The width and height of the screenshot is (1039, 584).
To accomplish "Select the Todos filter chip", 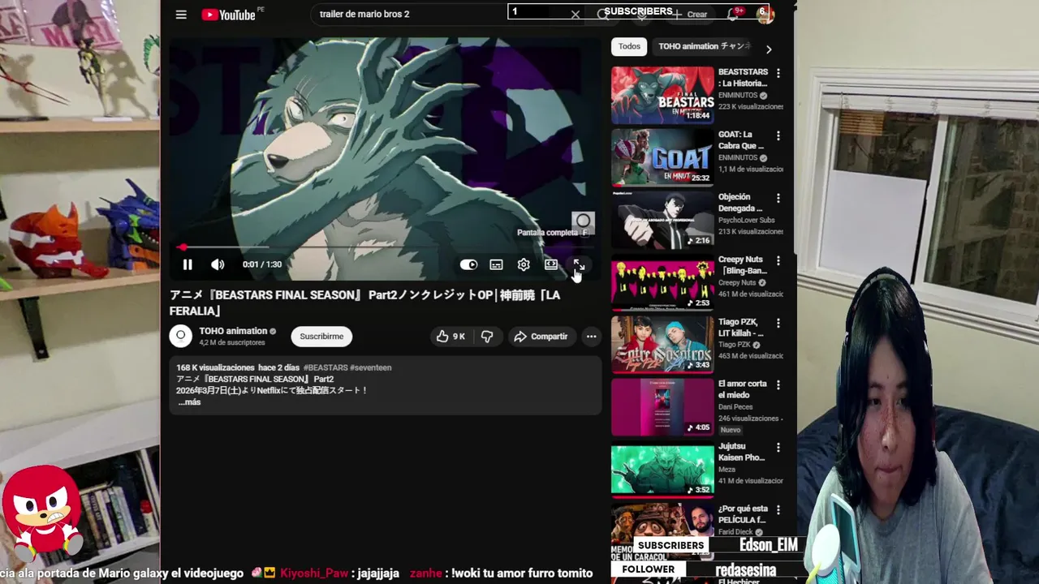I will click(629, 46).
